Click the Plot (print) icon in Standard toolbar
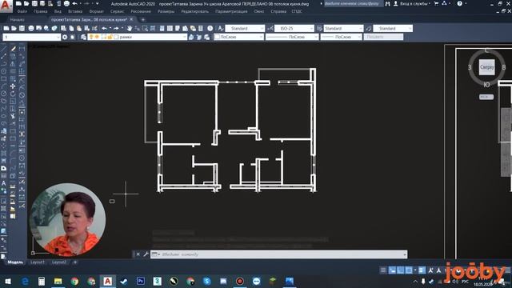 [31, 29]
